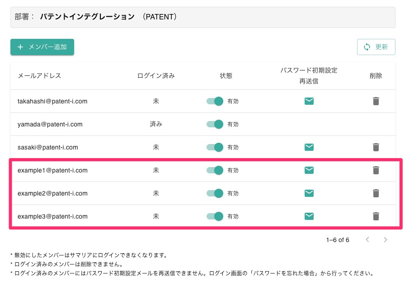Delete member sasaki@patent-i.com via trash icon
The height and width of the screenshot is (289, 414).
376,147
